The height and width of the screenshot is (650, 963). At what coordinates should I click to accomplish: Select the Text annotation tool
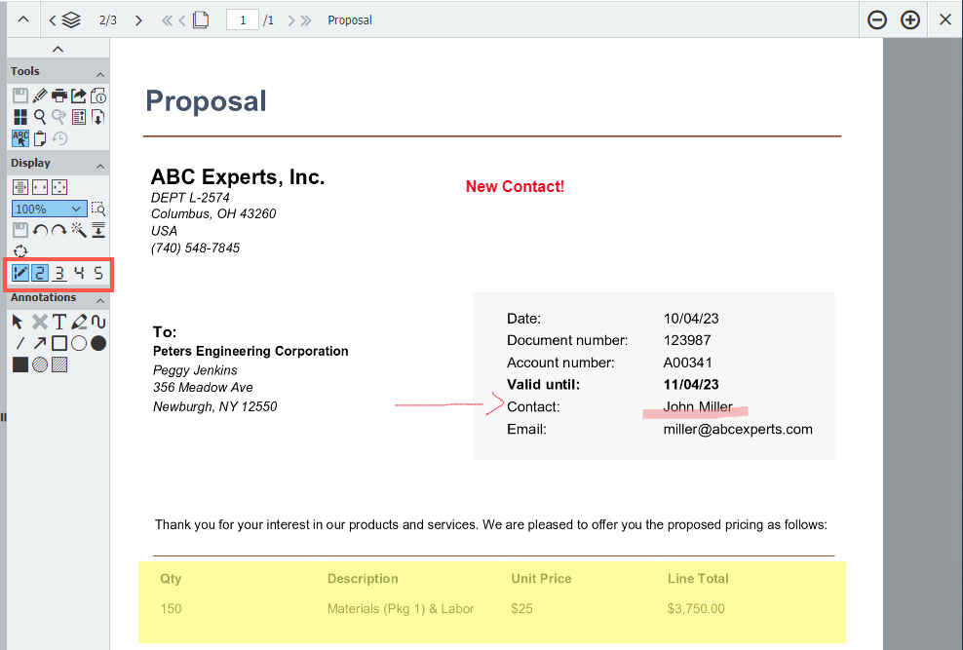[x=60, y=322]
